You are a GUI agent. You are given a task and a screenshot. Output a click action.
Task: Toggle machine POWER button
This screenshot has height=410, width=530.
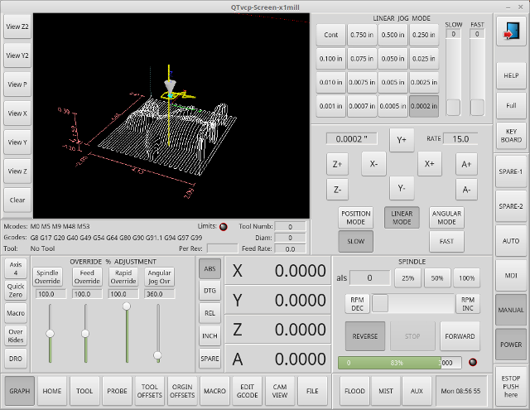pyautogui.click(x=510, y=344)
